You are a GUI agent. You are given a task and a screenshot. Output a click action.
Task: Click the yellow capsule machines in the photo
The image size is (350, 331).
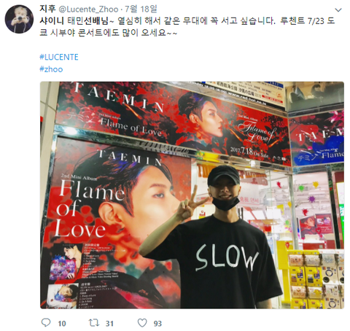[x=316, y=279]
